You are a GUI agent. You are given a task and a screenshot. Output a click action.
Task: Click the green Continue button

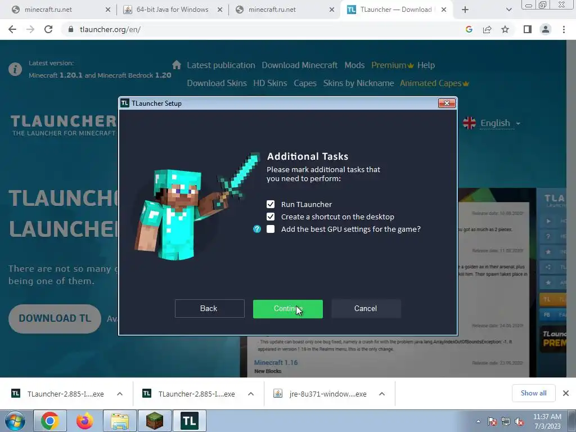click(287, 309)
